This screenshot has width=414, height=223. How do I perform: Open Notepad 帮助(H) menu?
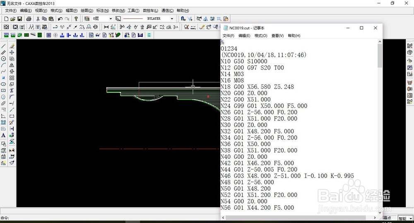[x=294, y=36]
